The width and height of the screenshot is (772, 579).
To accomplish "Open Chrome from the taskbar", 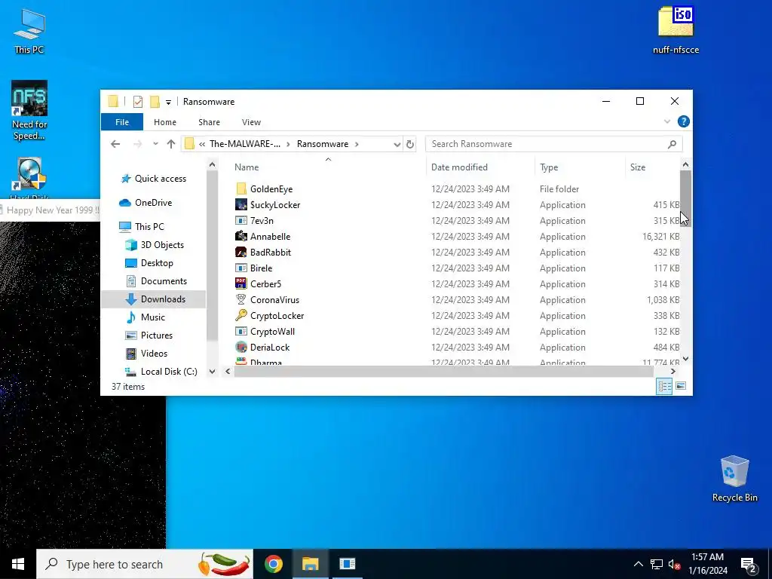I will [x=273, y=564].
